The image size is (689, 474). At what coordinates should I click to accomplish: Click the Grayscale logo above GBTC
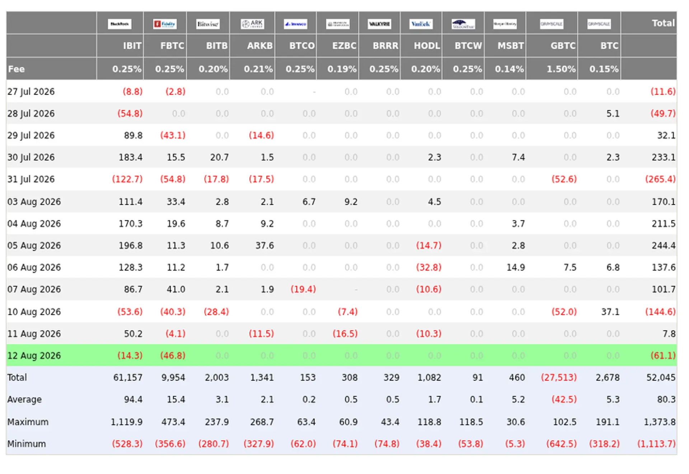coord(552,24)
